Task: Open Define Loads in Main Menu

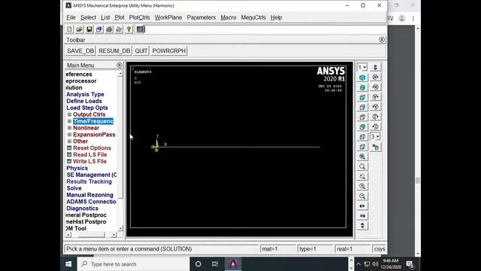Action: [x=84, y=101]
